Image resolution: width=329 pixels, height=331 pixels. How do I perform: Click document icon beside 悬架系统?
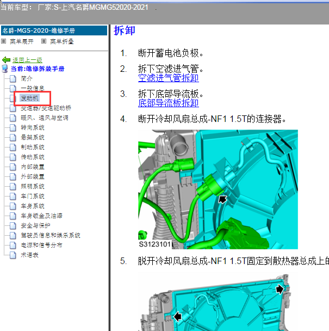(x=13, y=137)
